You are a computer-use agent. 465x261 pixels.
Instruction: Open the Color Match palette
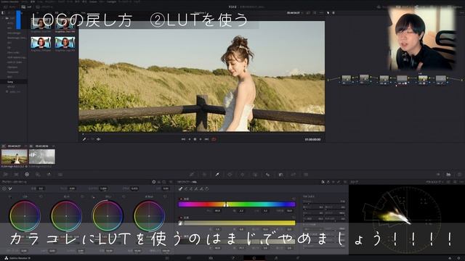coord(16,175)
